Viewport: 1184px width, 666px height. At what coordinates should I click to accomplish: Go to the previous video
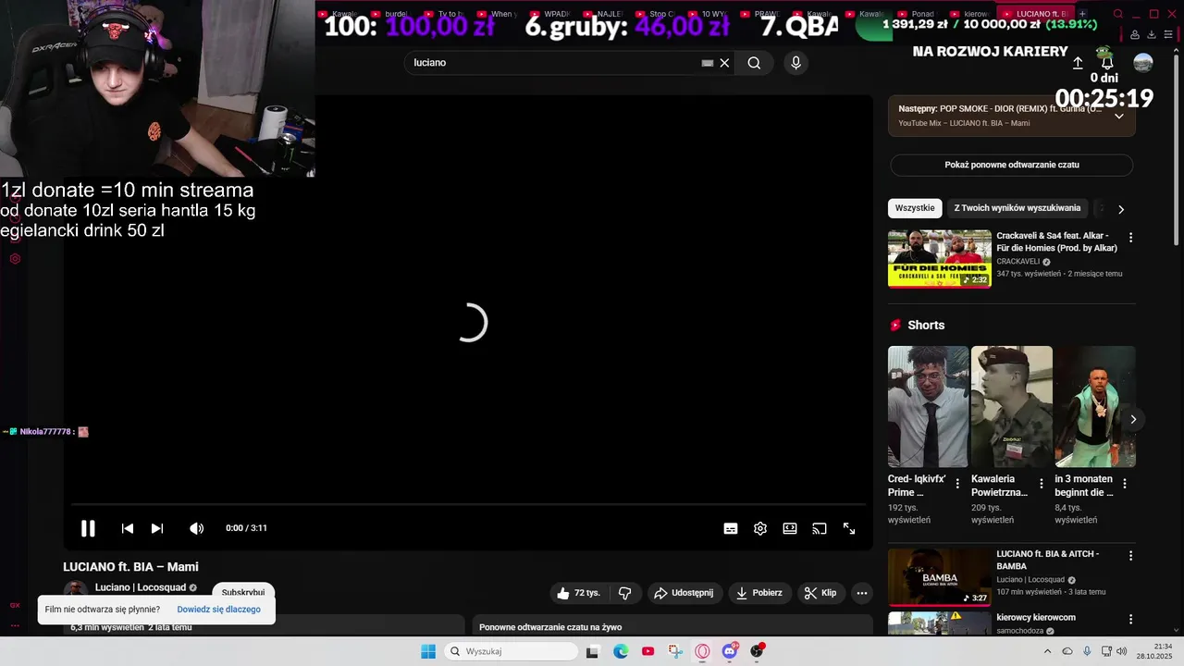(x=128, y=528)
